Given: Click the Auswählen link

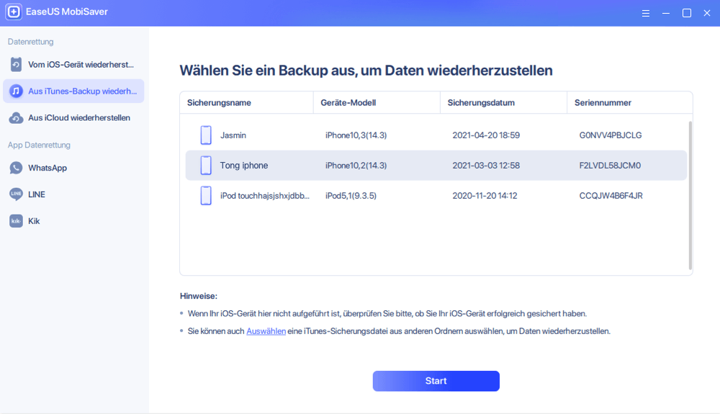Looking at the screenshot, I should (266, 331).
